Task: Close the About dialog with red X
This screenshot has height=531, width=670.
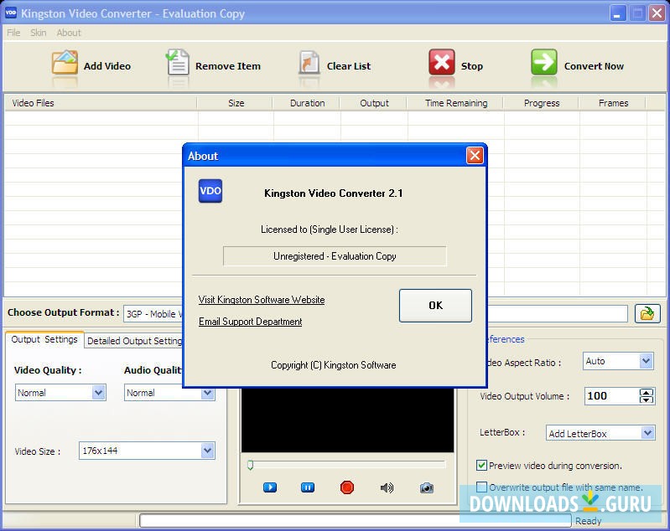Action: pyautogui.click(x=475, y=156)
